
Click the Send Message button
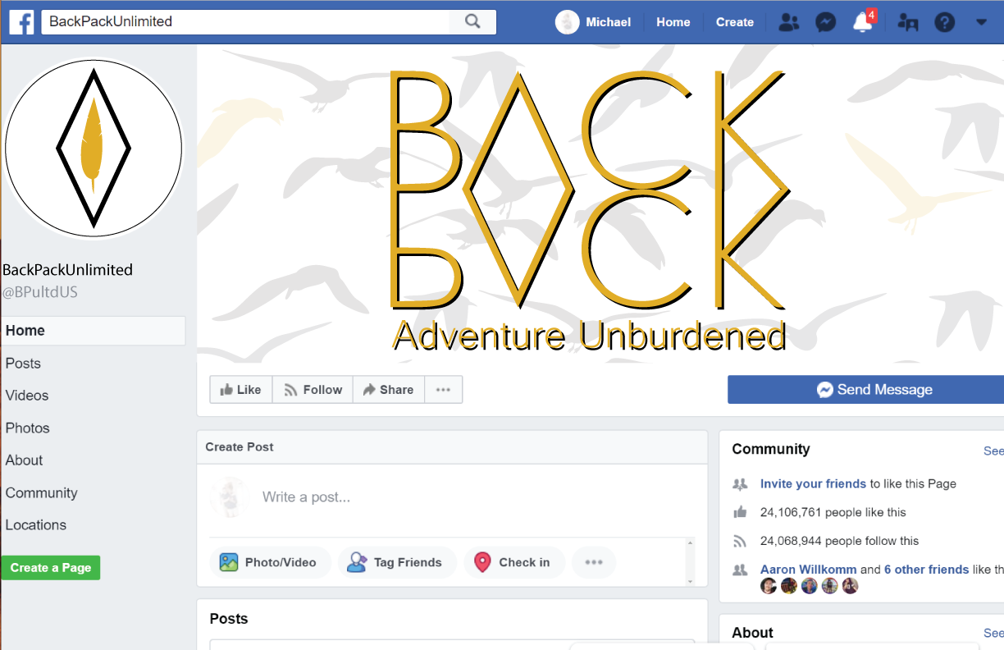pyautogui.click(x=866, y=390)
